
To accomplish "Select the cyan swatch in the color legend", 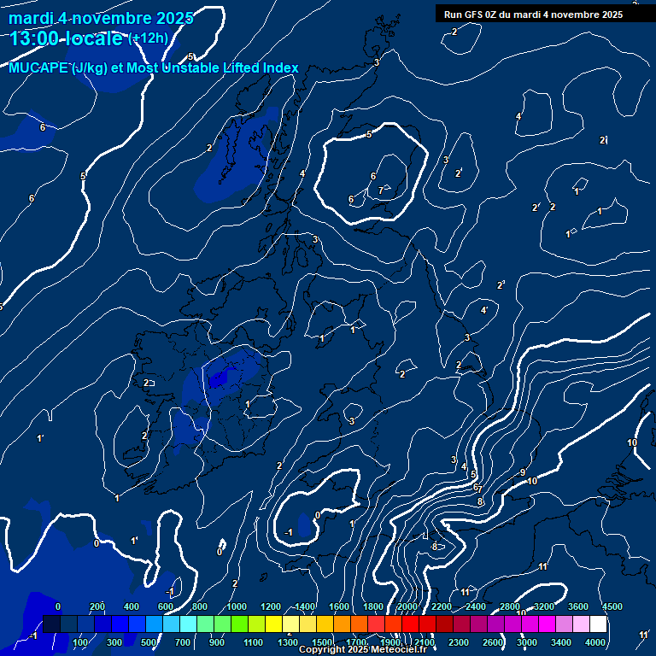I will [188, 624].
